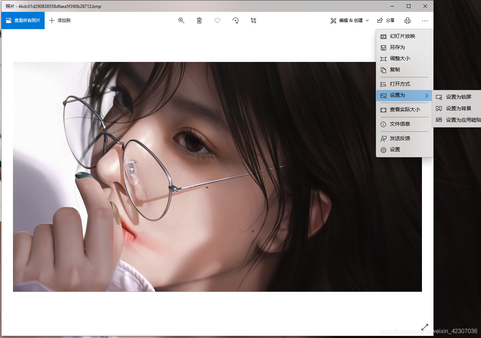Click the 分享 button label
481x338 pixels.
pos(390,21)
